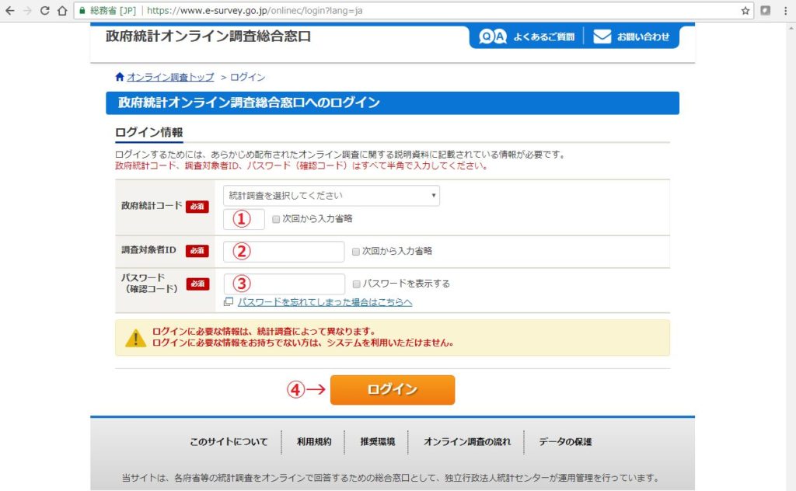Click the オンライン調査トップ breadcrumb link
Viewport: 796px width, 491px height.
(x=170, y=77)
